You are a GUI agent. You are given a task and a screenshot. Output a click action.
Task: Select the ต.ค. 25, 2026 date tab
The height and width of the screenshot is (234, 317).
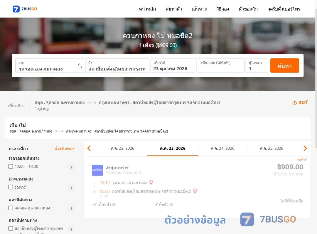[x=272, y=149]
